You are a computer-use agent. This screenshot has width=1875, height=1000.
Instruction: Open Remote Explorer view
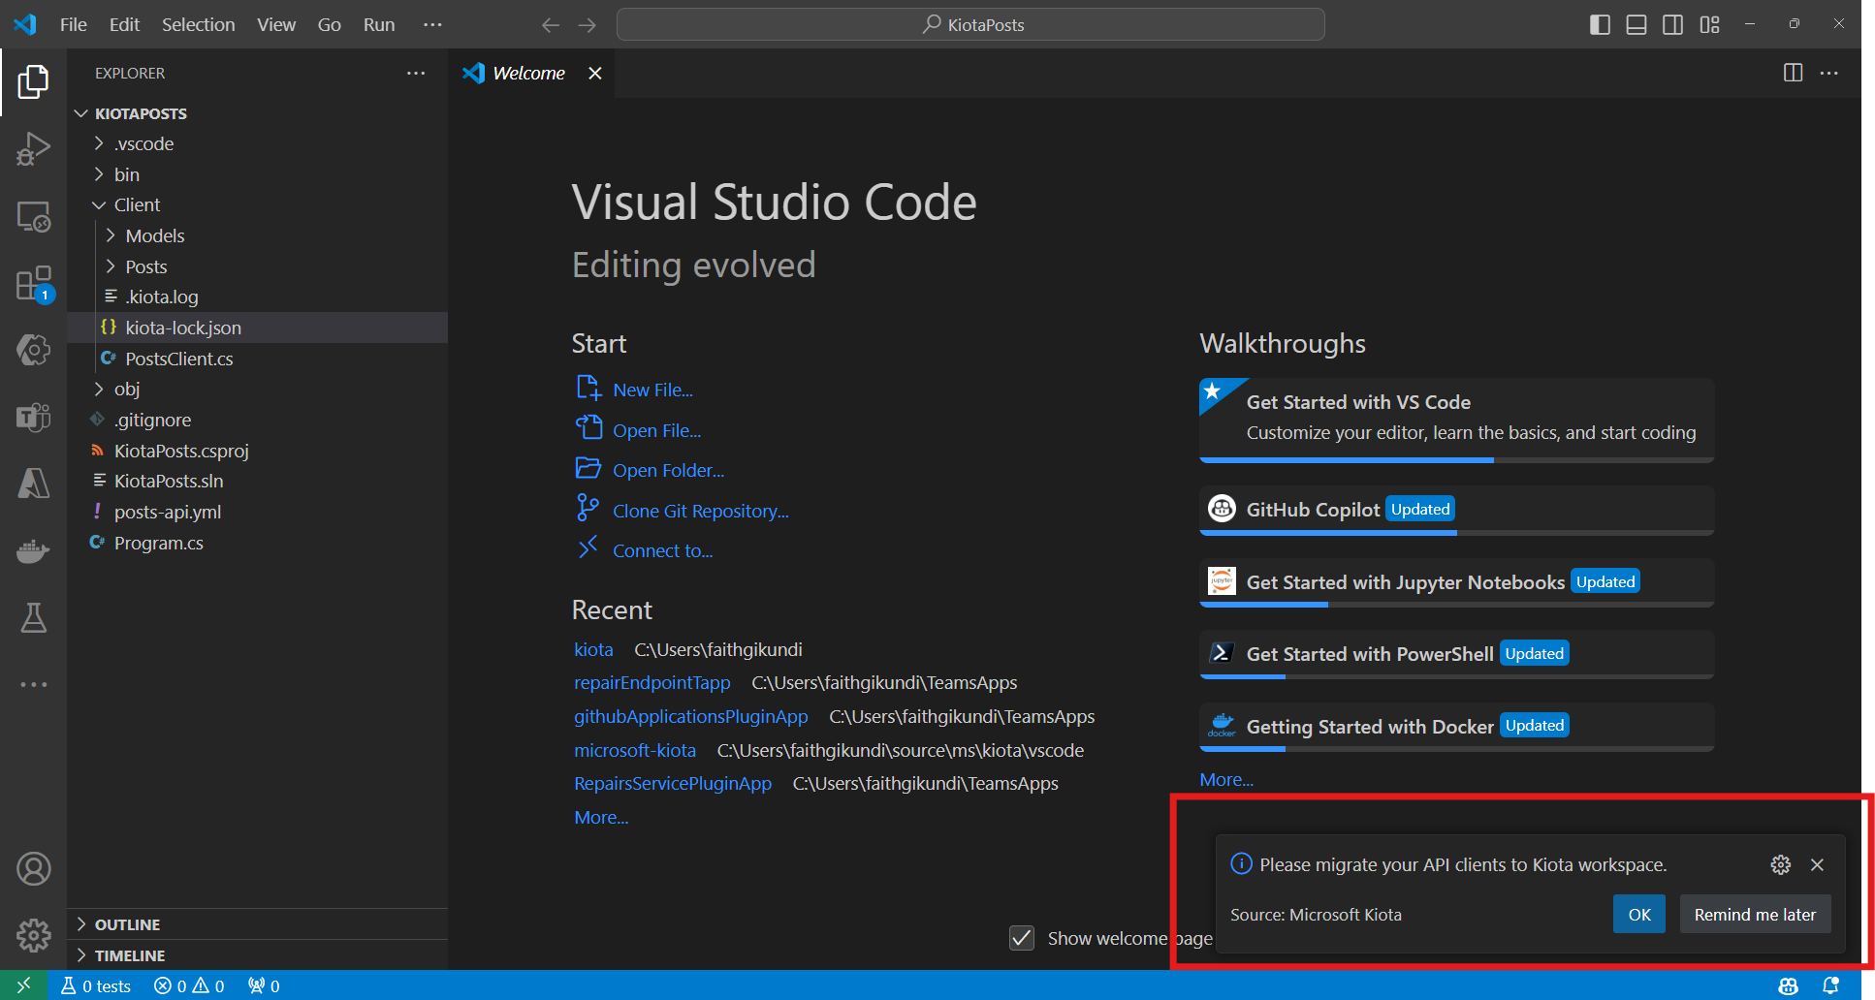(x=33, y=217)
